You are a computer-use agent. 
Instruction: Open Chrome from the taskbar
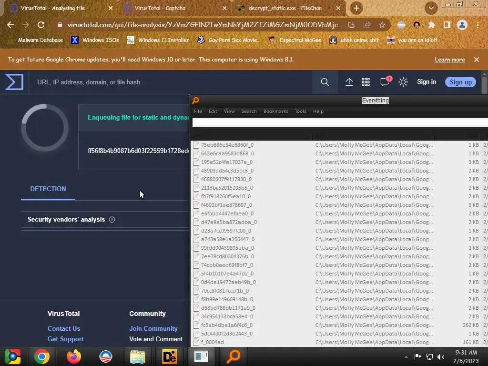[42, 356]
